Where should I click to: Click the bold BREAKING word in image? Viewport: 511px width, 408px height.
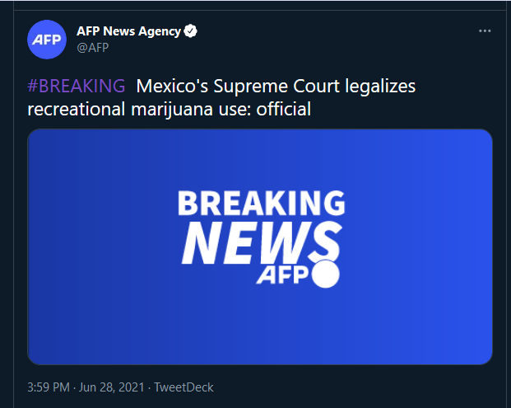262,203
